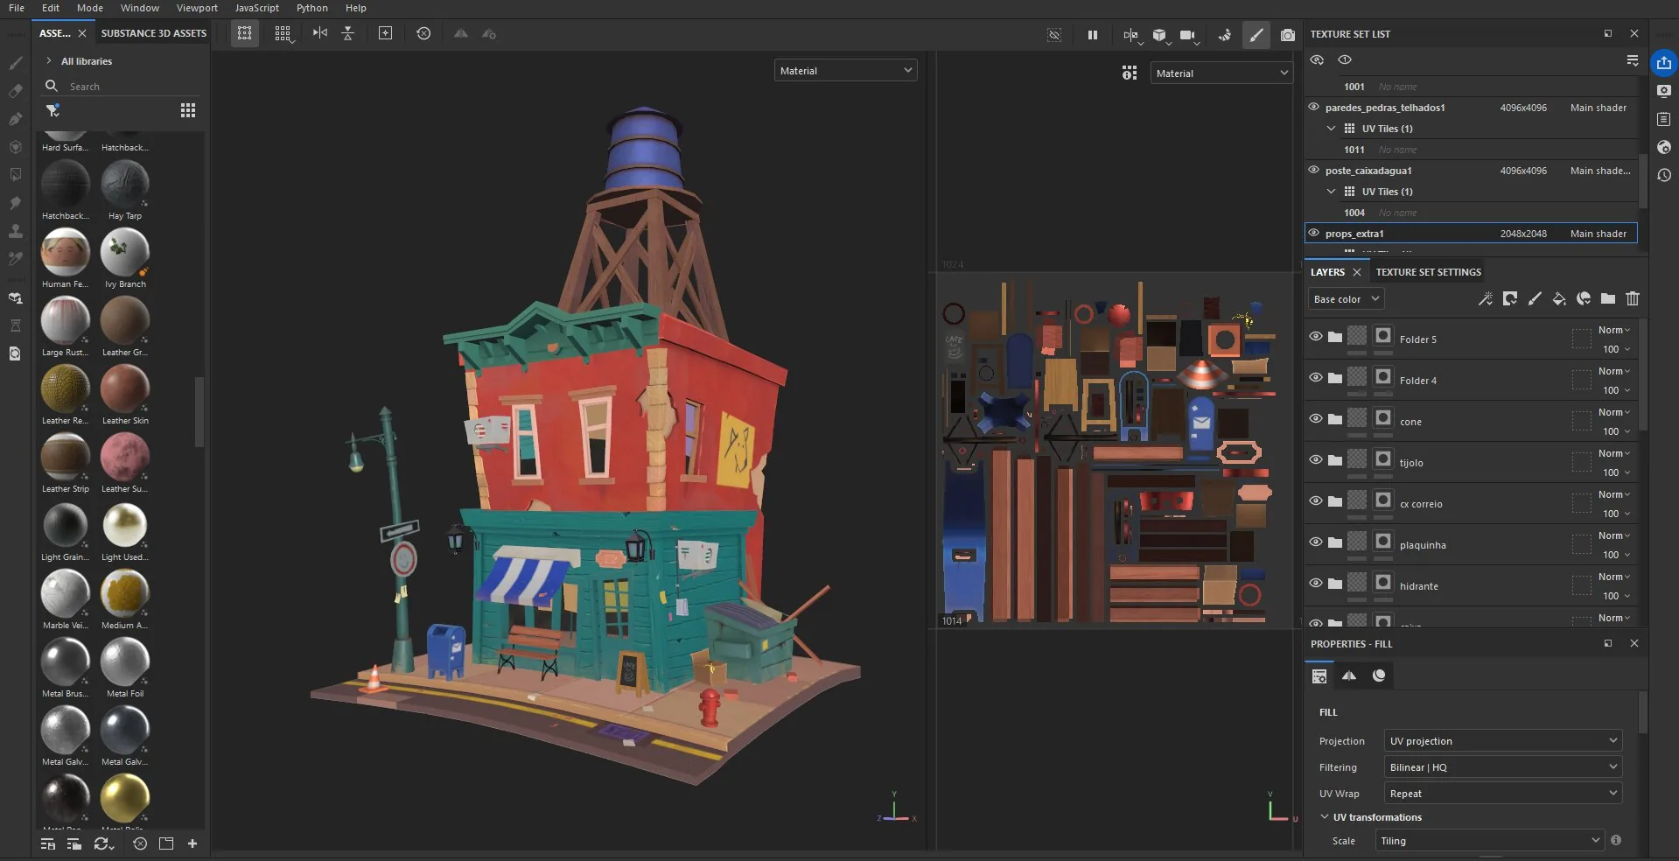Switch to 3D/2D split view layout icon
Viewport: 1679px width, 861px height.
1130,35
